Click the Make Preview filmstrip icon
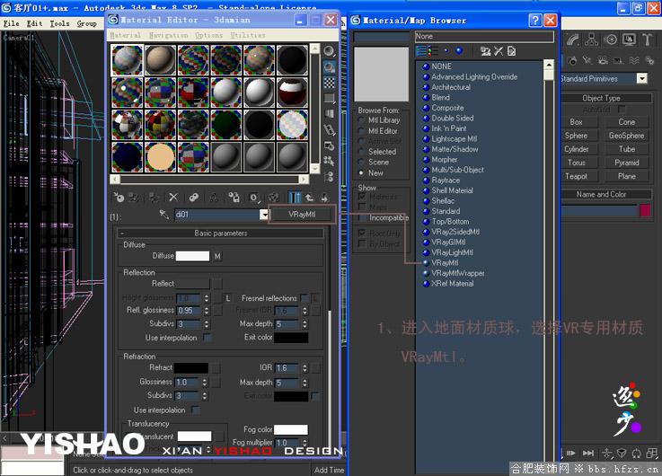662x476 pixels. [x=329, y=129]
